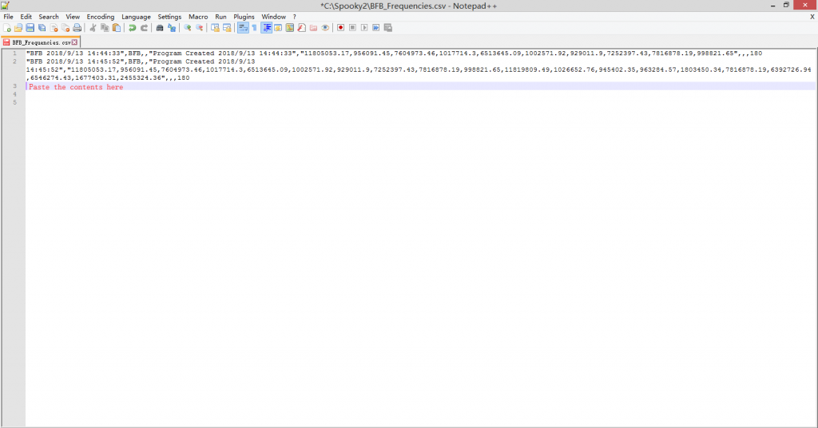Toggle Show All Characters pilcrow button
818x428 pixels.
[x=254, y=28]
